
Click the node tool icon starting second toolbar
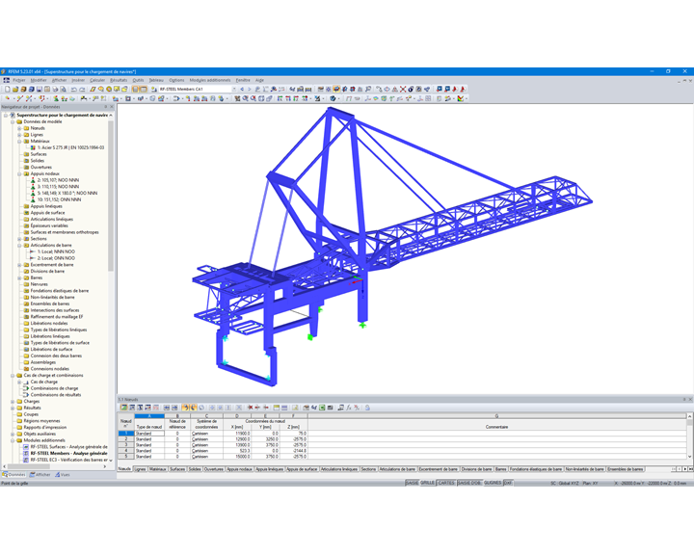[x=8, y=98]
